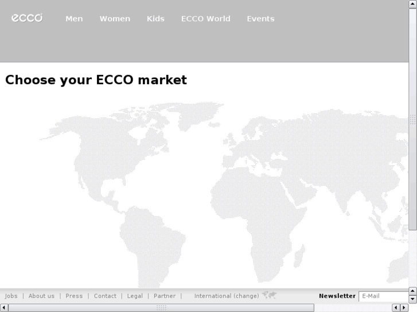Click the 'Choose your ECCO market' heading

point(96,80)
